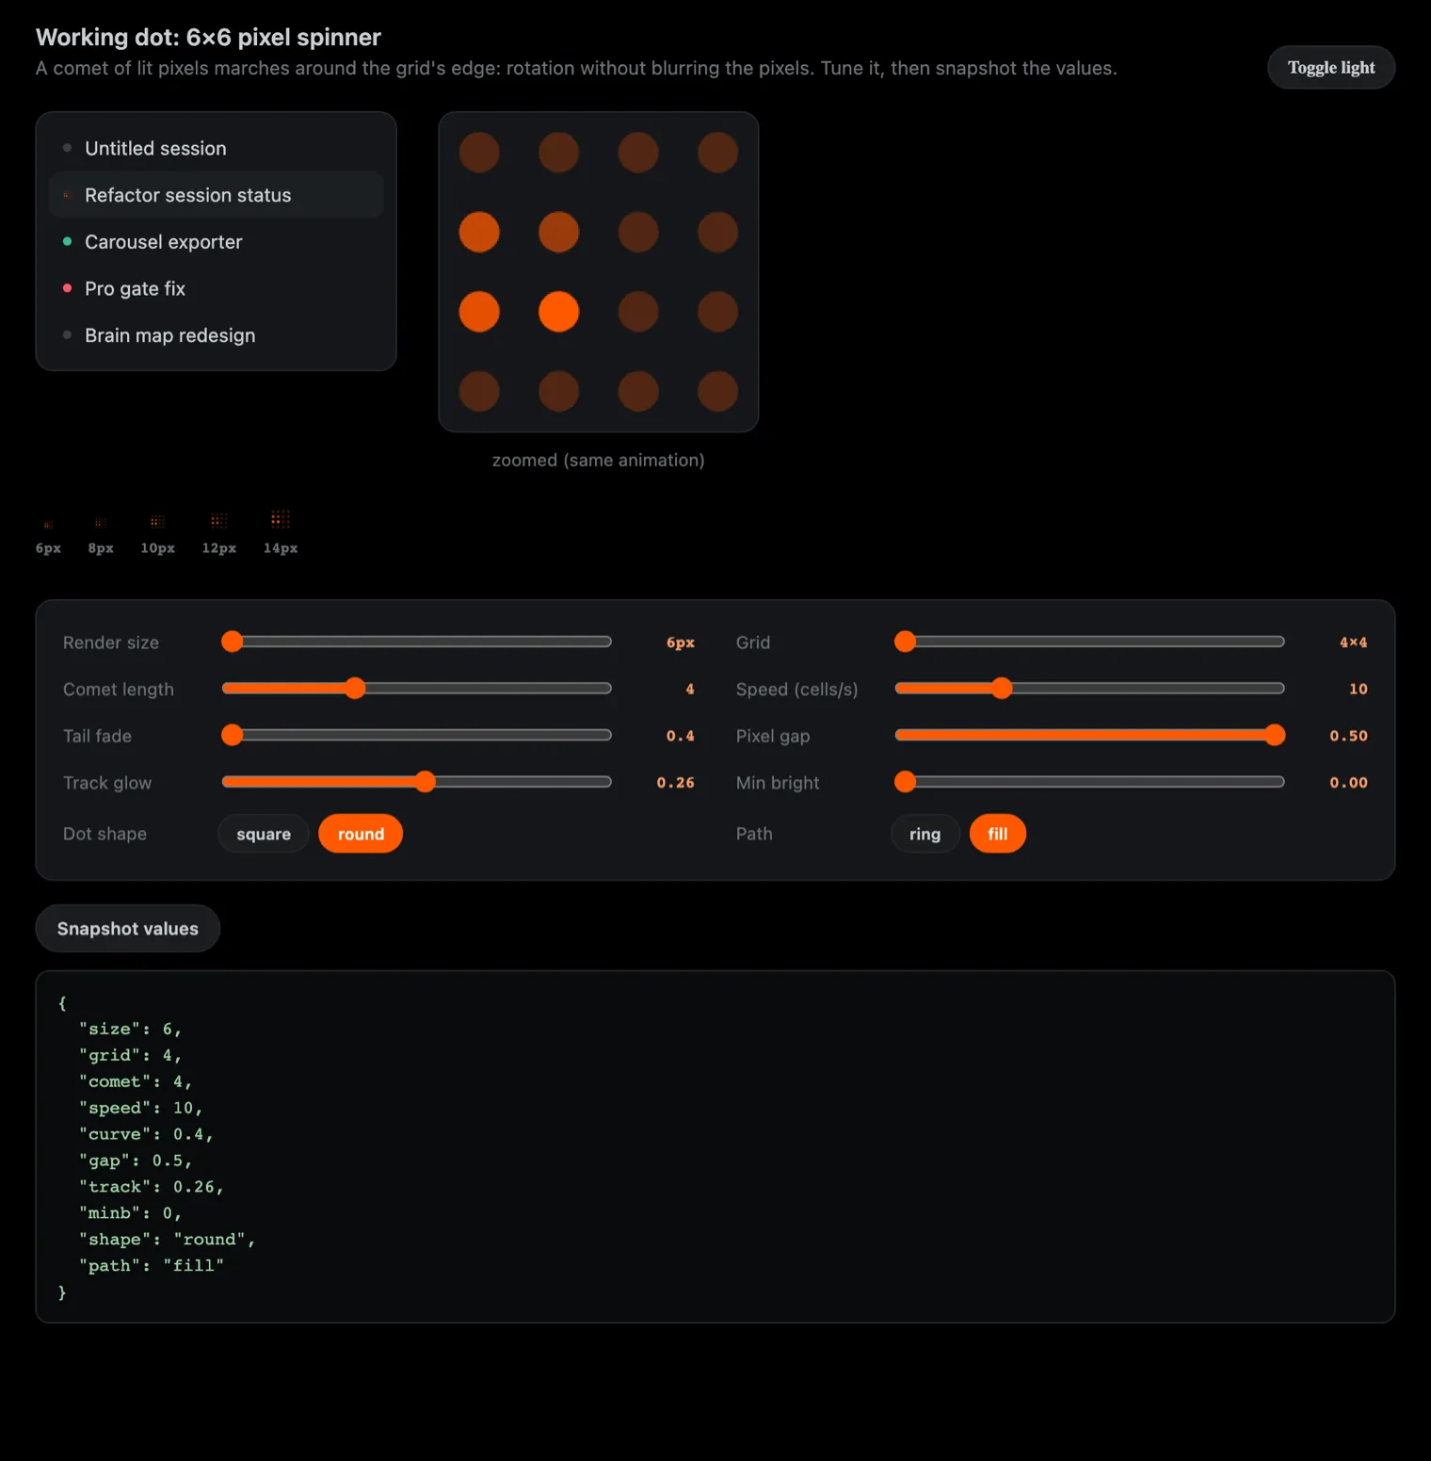
Task: Select the Brain map redesign session
Action: click(x=217, y=335)
